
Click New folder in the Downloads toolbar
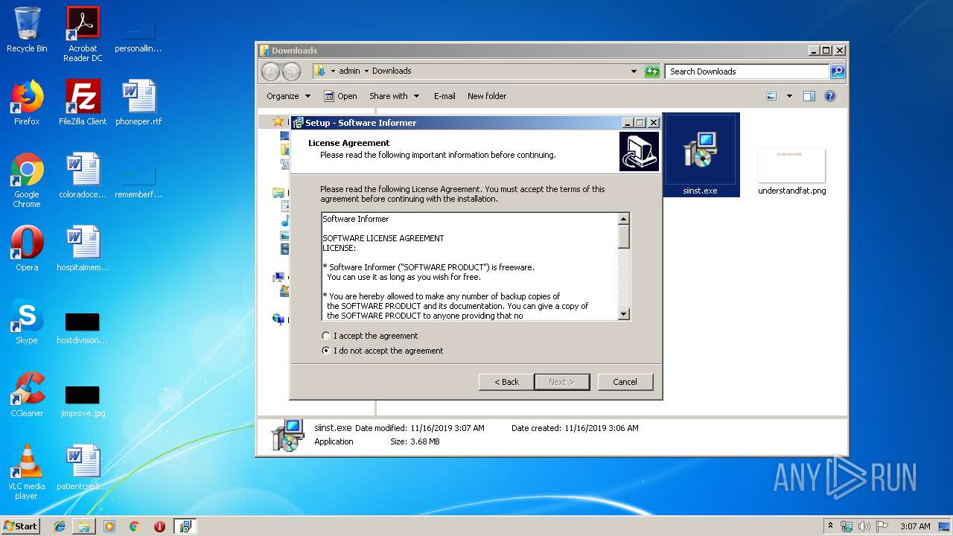pyautogui.click(x=487, y=96)
